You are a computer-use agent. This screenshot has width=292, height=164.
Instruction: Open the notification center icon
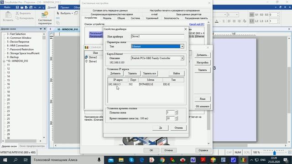click(286, 160)
